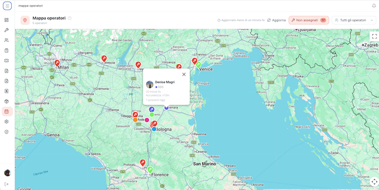The height and width of the screenshot is (190, 379).
Task: Enter fullscreen map view
Action: click(374, 36)
